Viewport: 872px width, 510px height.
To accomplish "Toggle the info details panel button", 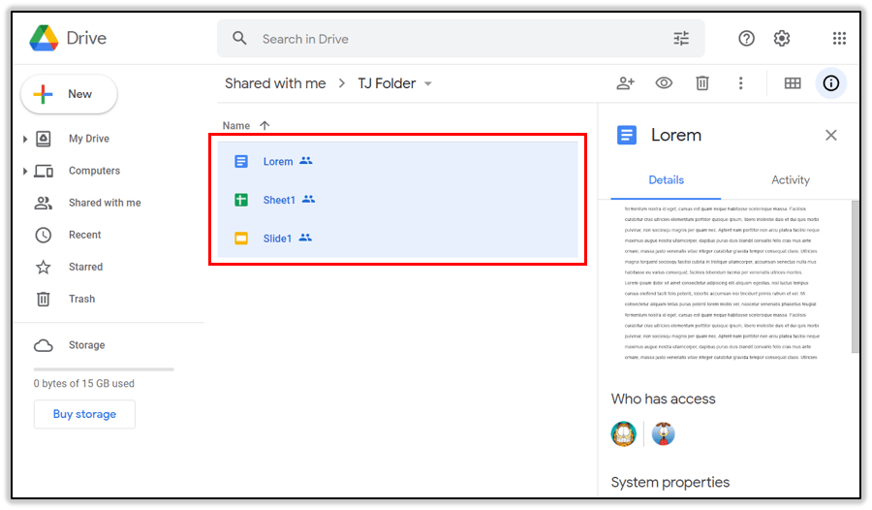I will (830, 83).
